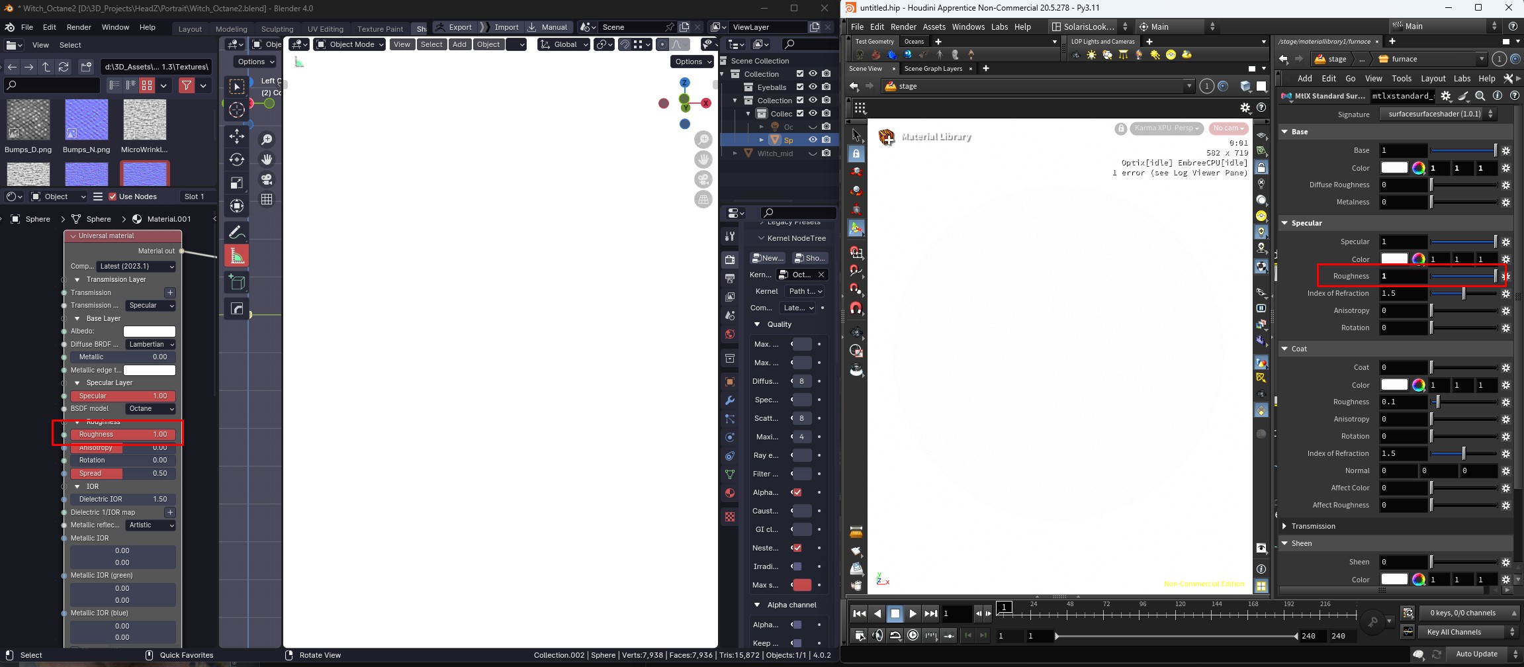1524x667 pixels.
Task: Switch to the UV Editing workspace tab
Action: [x=326, y=29]
